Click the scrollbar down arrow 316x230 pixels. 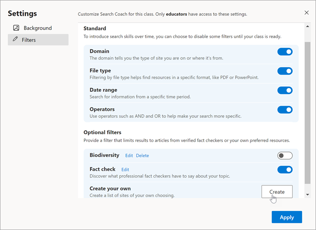[307, 195]
